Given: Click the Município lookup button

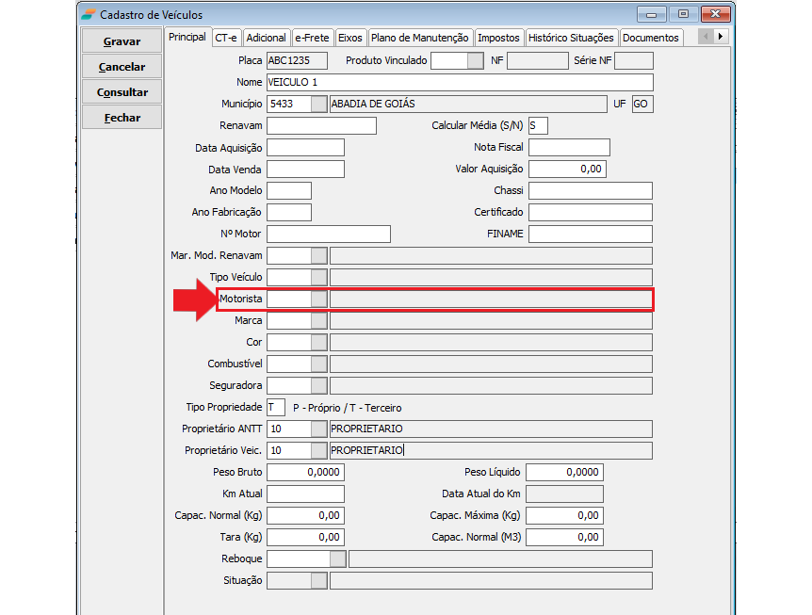Looking at the screenshot, I should coord(319,104).
